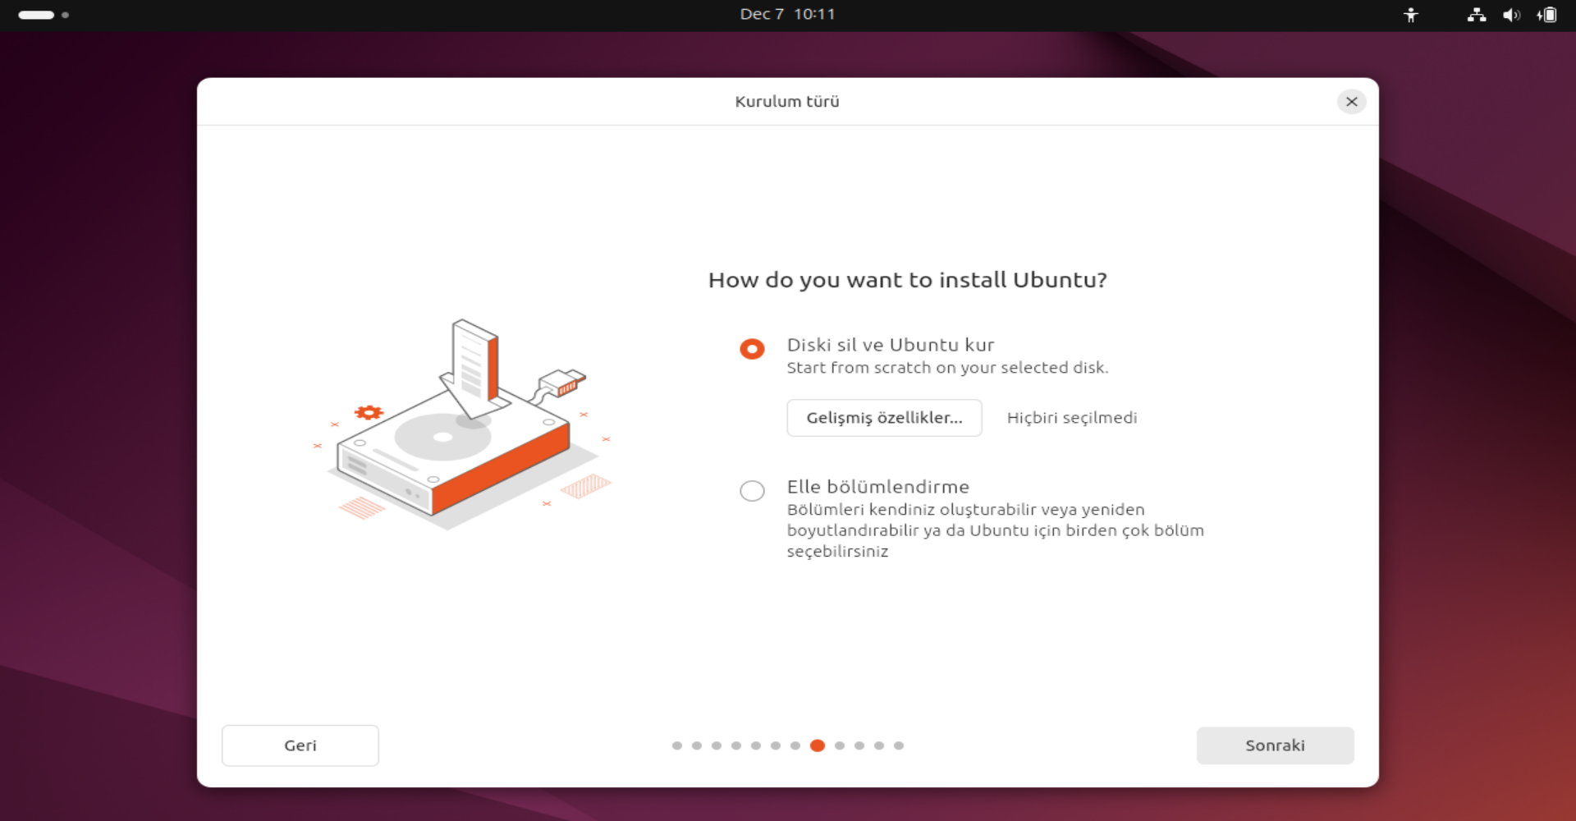The image size is (1576, 821).
Task: Click the last progress step dot
Action: pos(899,745)
